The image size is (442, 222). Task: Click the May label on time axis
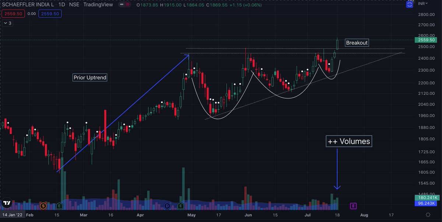pos(191,215)
